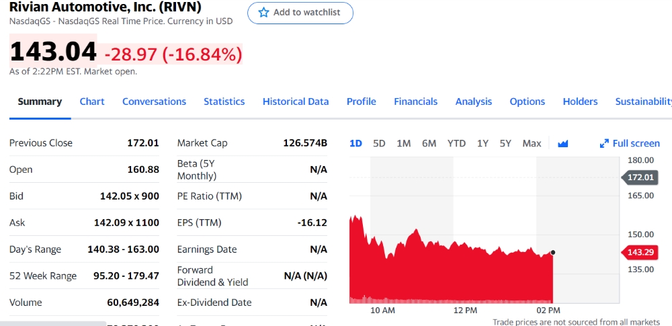Click the 12 PM chart axis label
Screen dimensions: 672x326
tap(465, 310)
